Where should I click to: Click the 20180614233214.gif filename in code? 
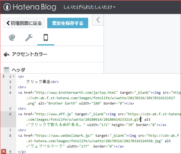pos(122,119)
